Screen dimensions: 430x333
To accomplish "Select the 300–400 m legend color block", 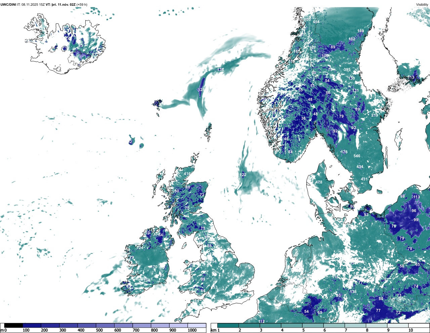I will [69, 325].
